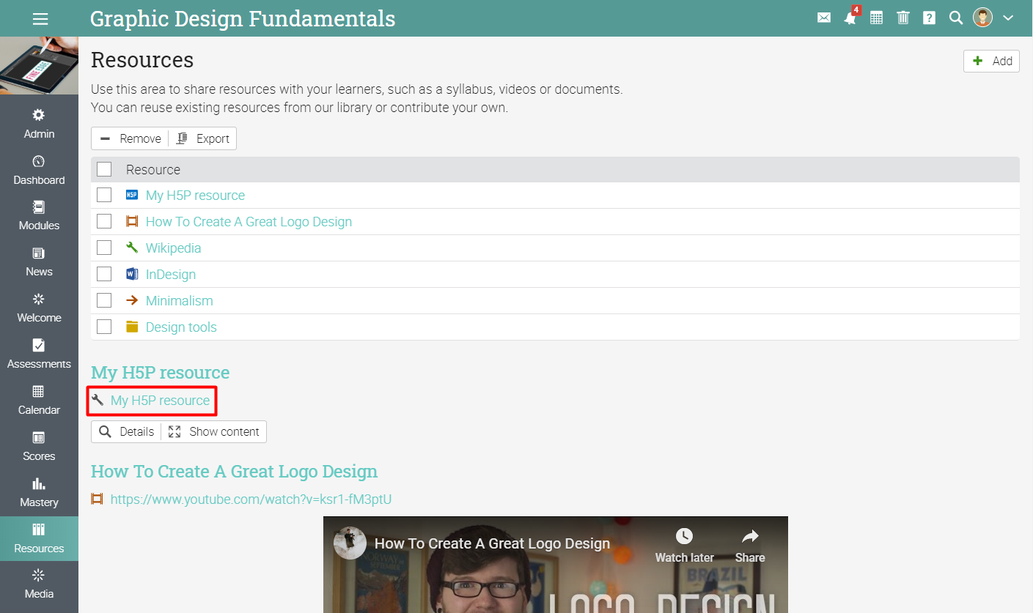
Task: Click the Export button
Action: pos(203,138)
